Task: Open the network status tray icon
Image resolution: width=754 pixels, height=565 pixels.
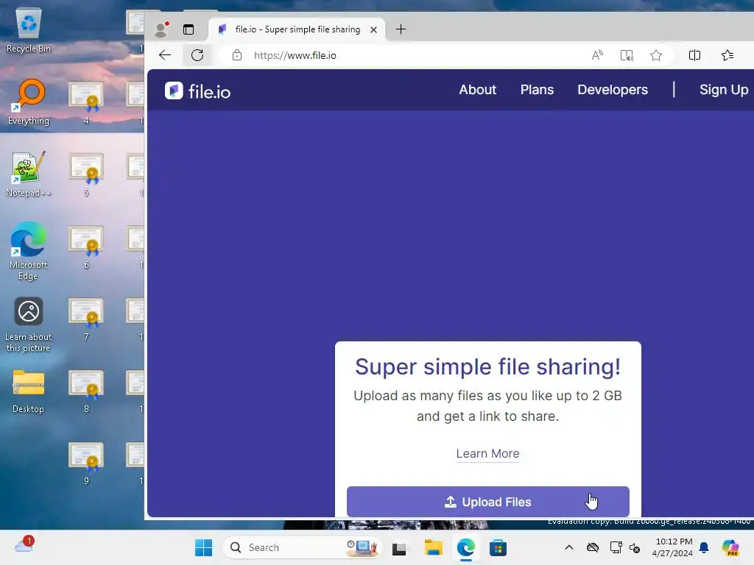Action: (616, 547)
